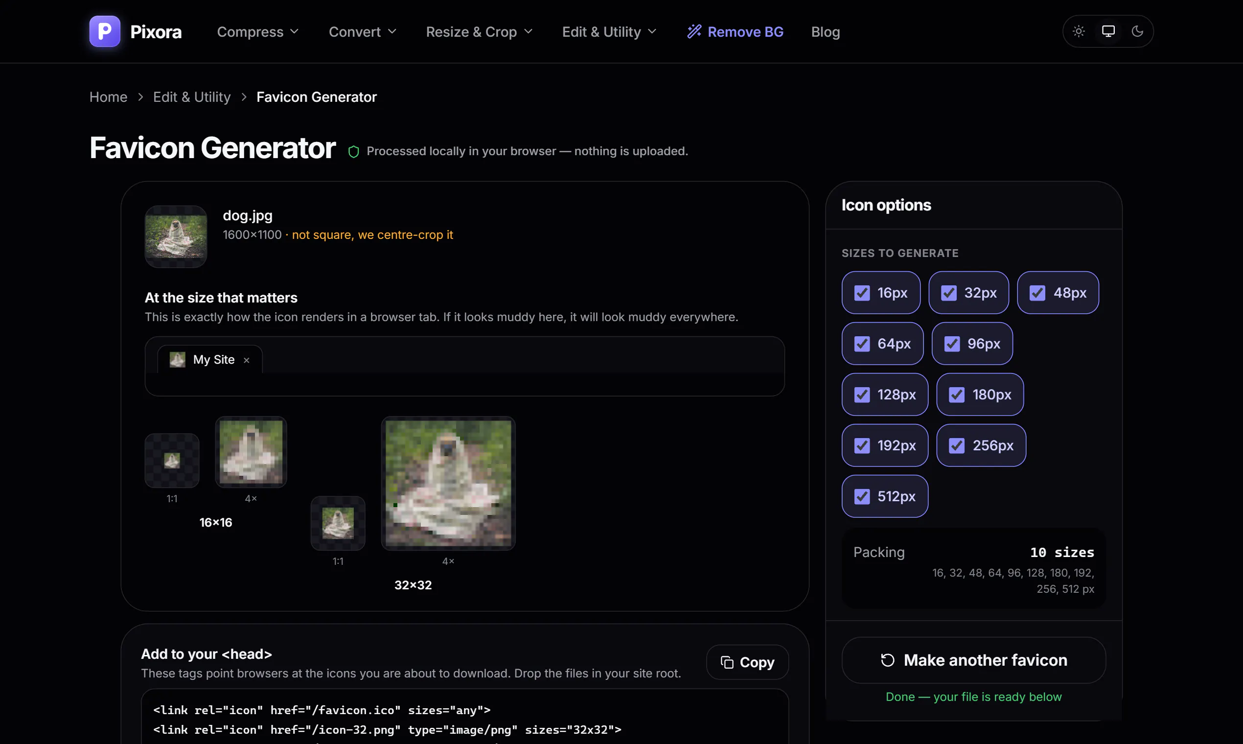Click the 16×16 1:1 preview
This screenshot has height=744, width=1243.
172,460
